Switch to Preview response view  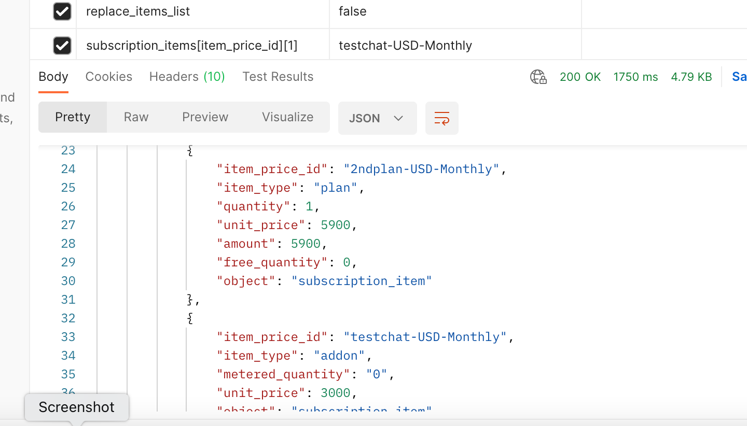(205, 117)
